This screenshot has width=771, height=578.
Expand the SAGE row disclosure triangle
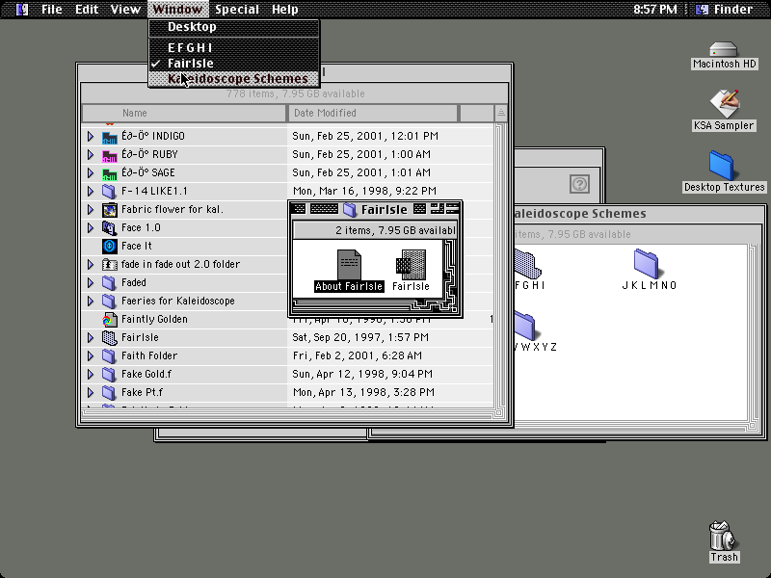pyautogui.click(x=91, y=172)
